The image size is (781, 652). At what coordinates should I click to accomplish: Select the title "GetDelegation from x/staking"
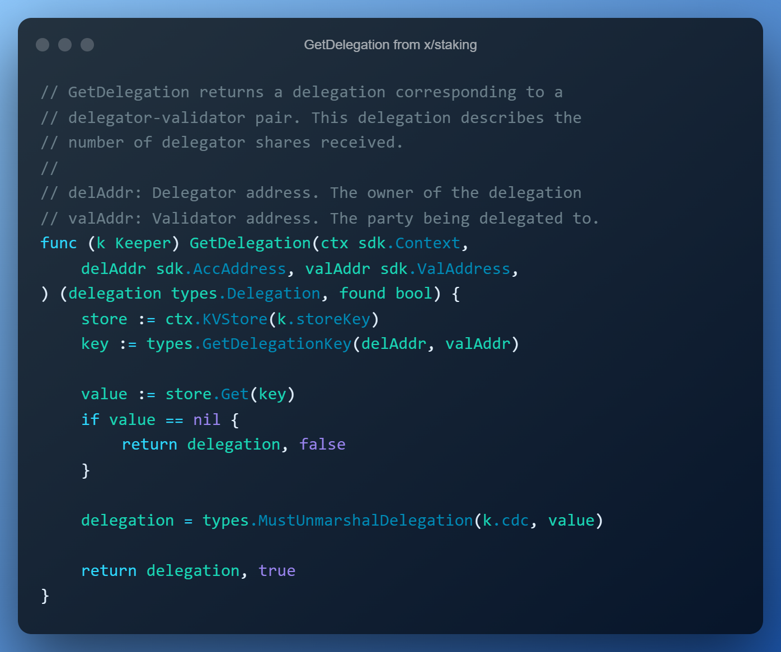tap(391, 45)
